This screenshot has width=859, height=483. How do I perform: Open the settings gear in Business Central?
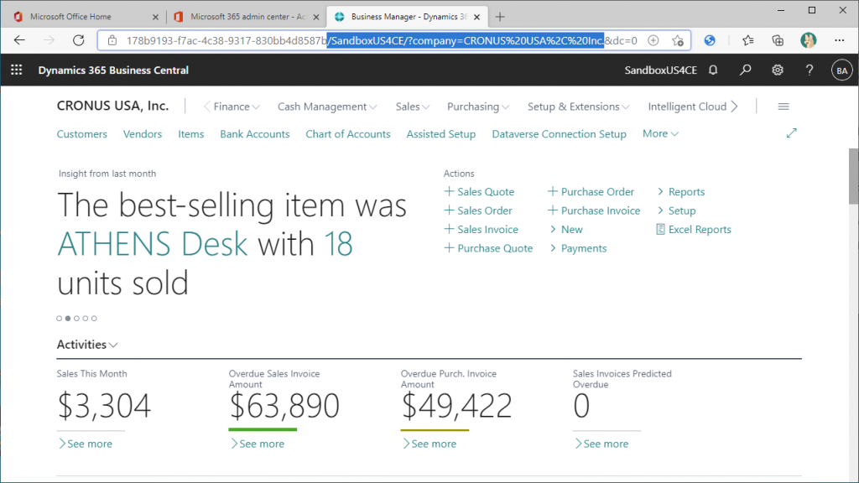(778, 70)
